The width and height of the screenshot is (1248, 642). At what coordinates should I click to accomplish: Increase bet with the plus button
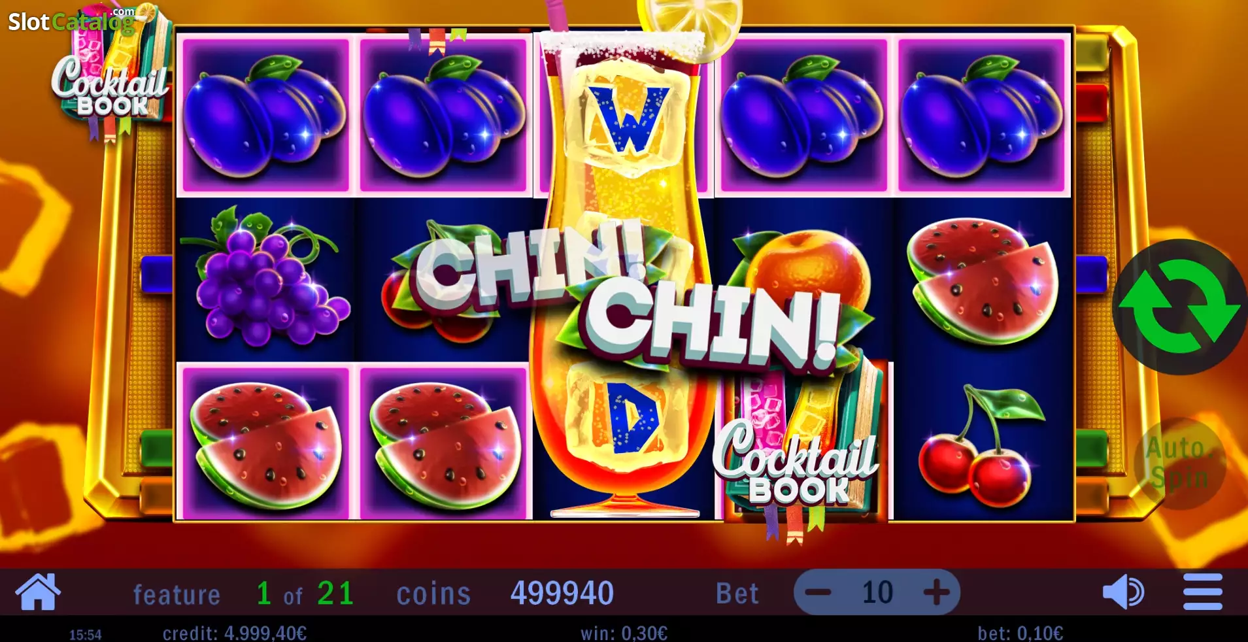[936, 593]
